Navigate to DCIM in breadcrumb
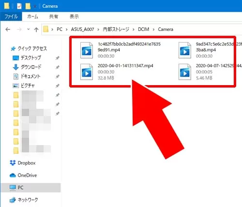The height and width of the screenshot is (207, 242). pos(143,30)
